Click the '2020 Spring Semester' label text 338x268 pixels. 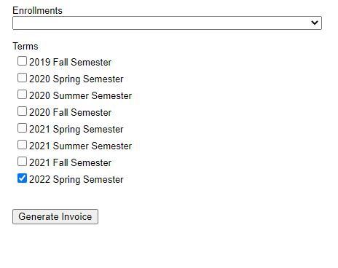coord(76,79)
